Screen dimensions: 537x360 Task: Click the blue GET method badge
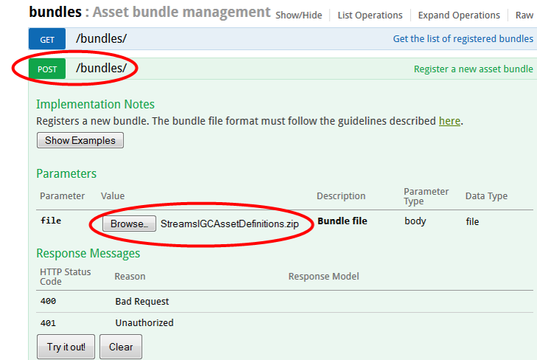(x=47, y=39)
